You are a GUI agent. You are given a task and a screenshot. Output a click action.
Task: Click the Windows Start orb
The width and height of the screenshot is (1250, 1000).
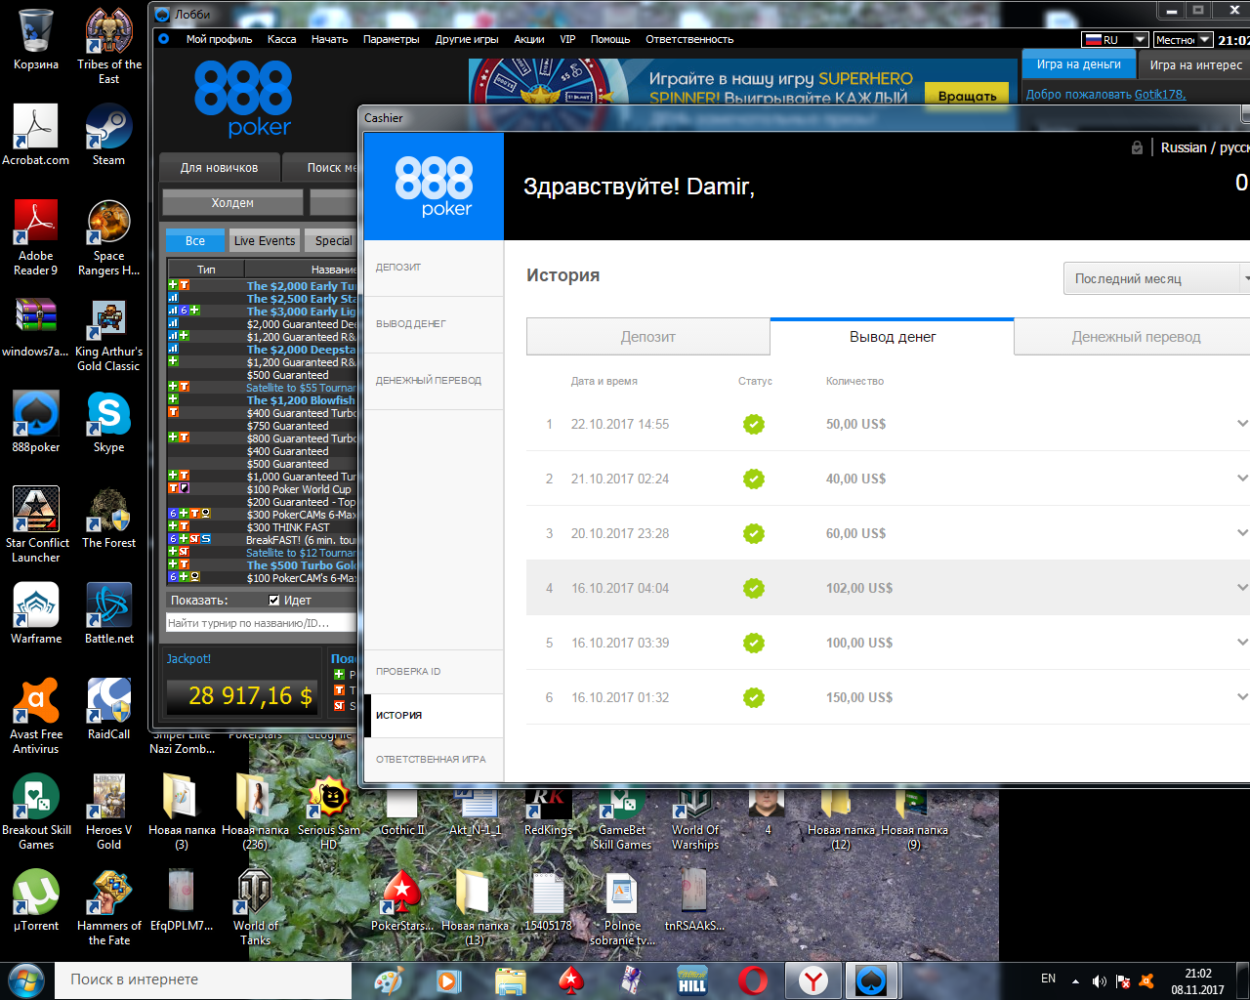pyautogui.click(x=26, y=980)
